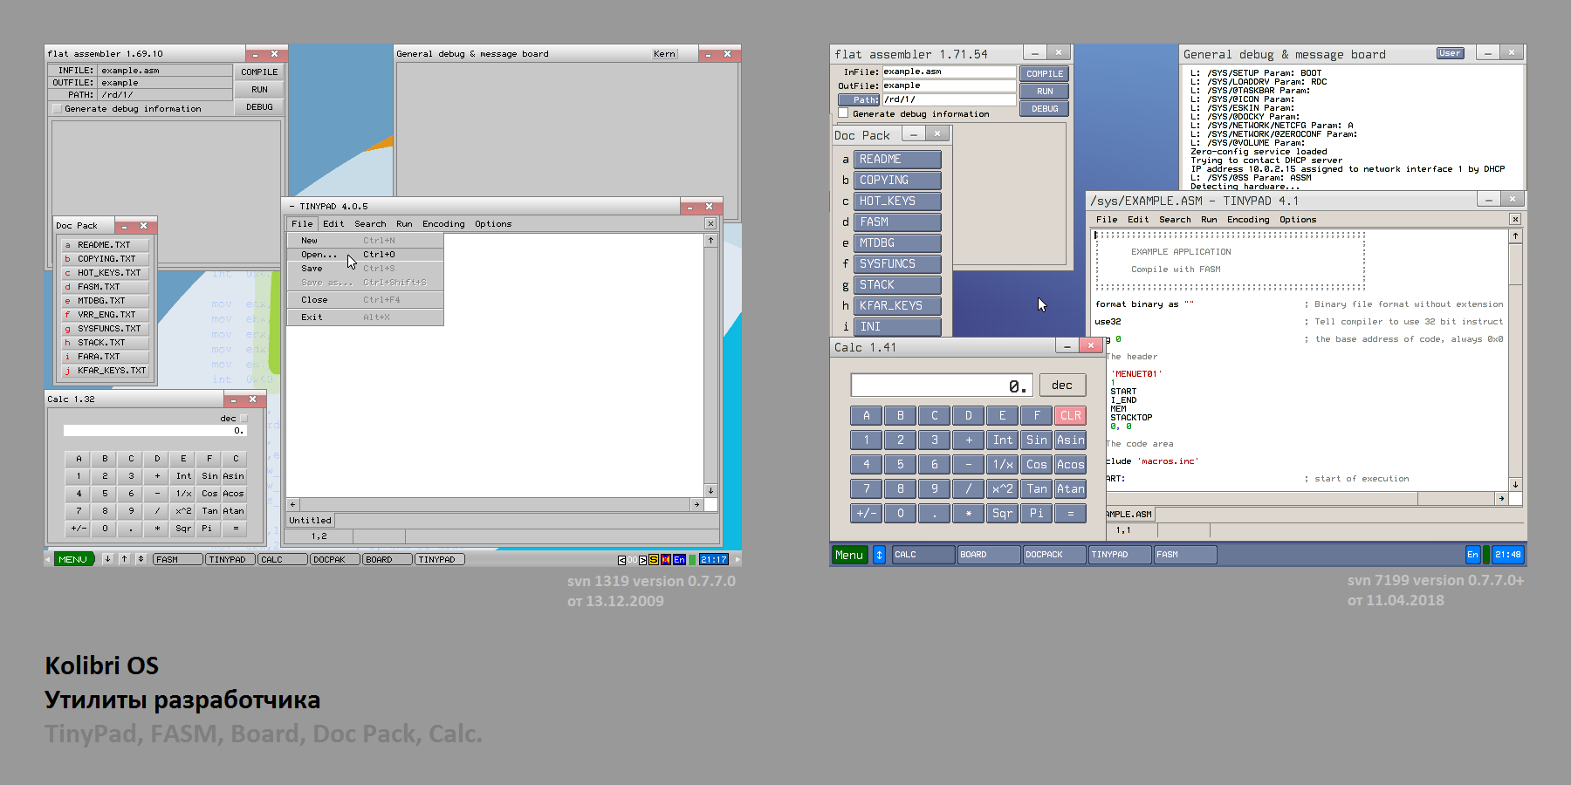The image size is (1571, 785).
Task: Select the Untitled tab in TinyPad 4.0.5
Action: 311,521
